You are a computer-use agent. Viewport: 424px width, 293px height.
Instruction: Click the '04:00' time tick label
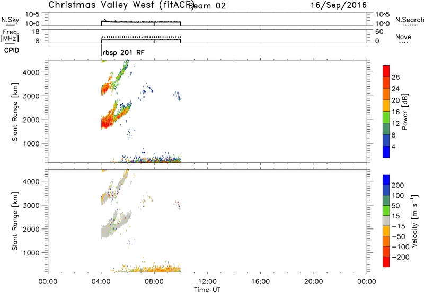(101, 282)
